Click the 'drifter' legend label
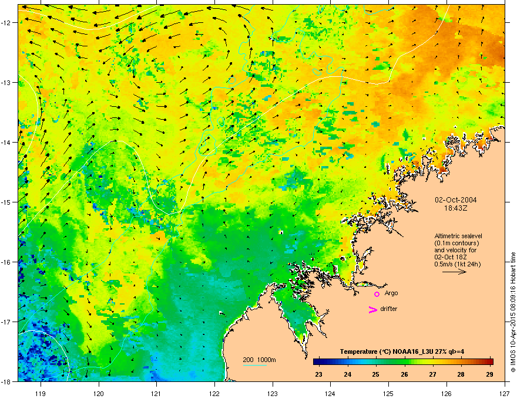Screen dimensions: 517x399 tap(389, 309)
